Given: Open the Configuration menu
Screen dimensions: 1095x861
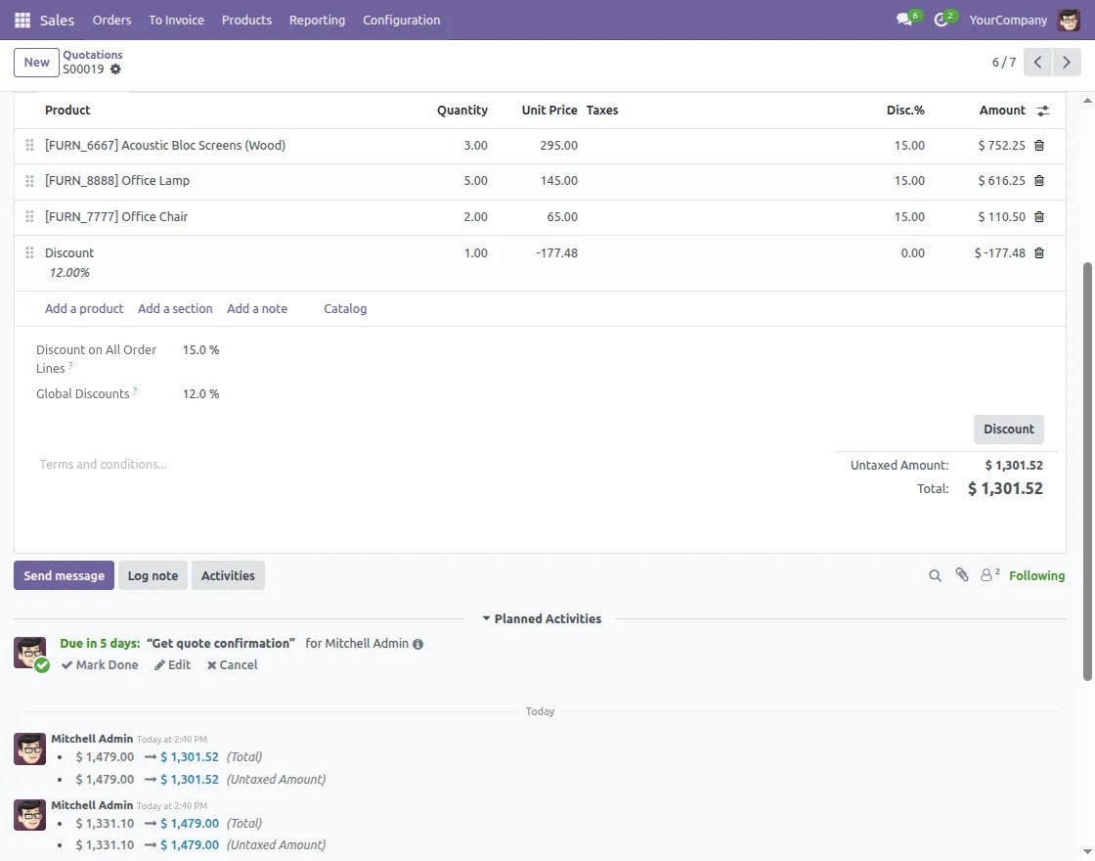Looking at the screenshot, I should [x=401, y=20].
